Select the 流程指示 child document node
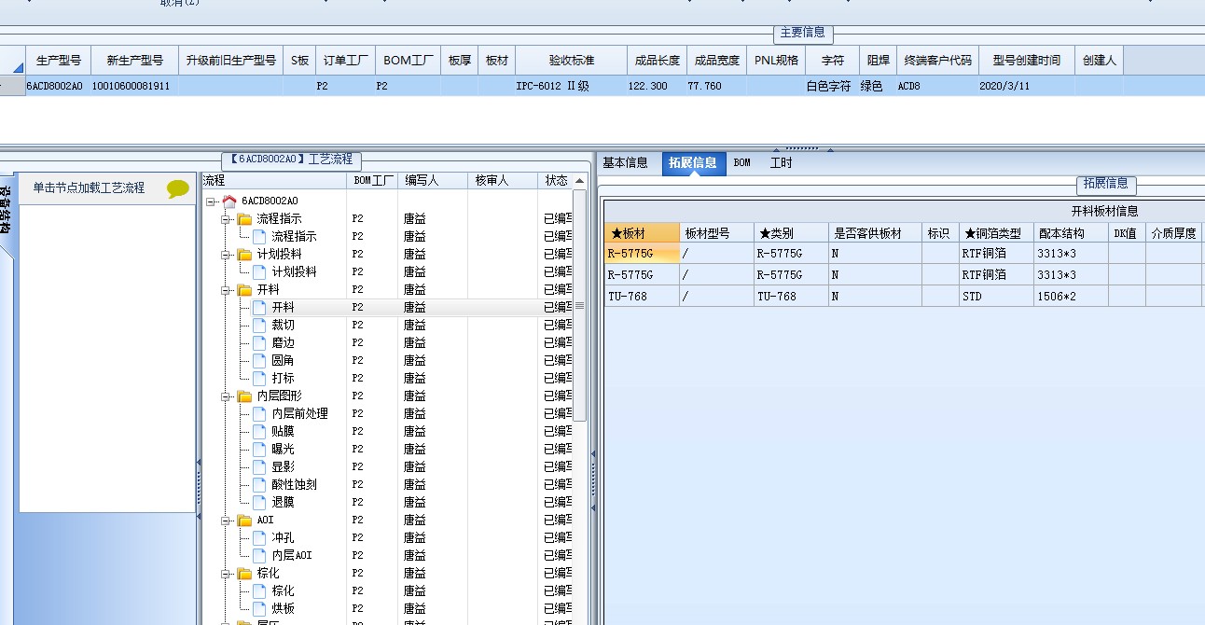Screen dimensions: 1205x625 coord(294,236)
